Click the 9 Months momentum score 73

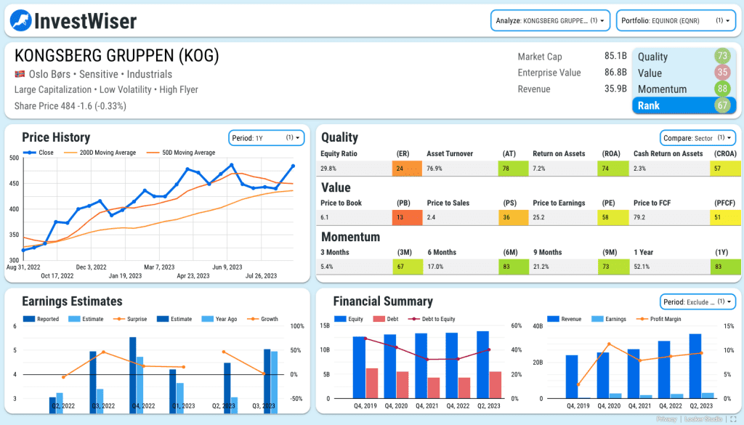pos(613,267)
